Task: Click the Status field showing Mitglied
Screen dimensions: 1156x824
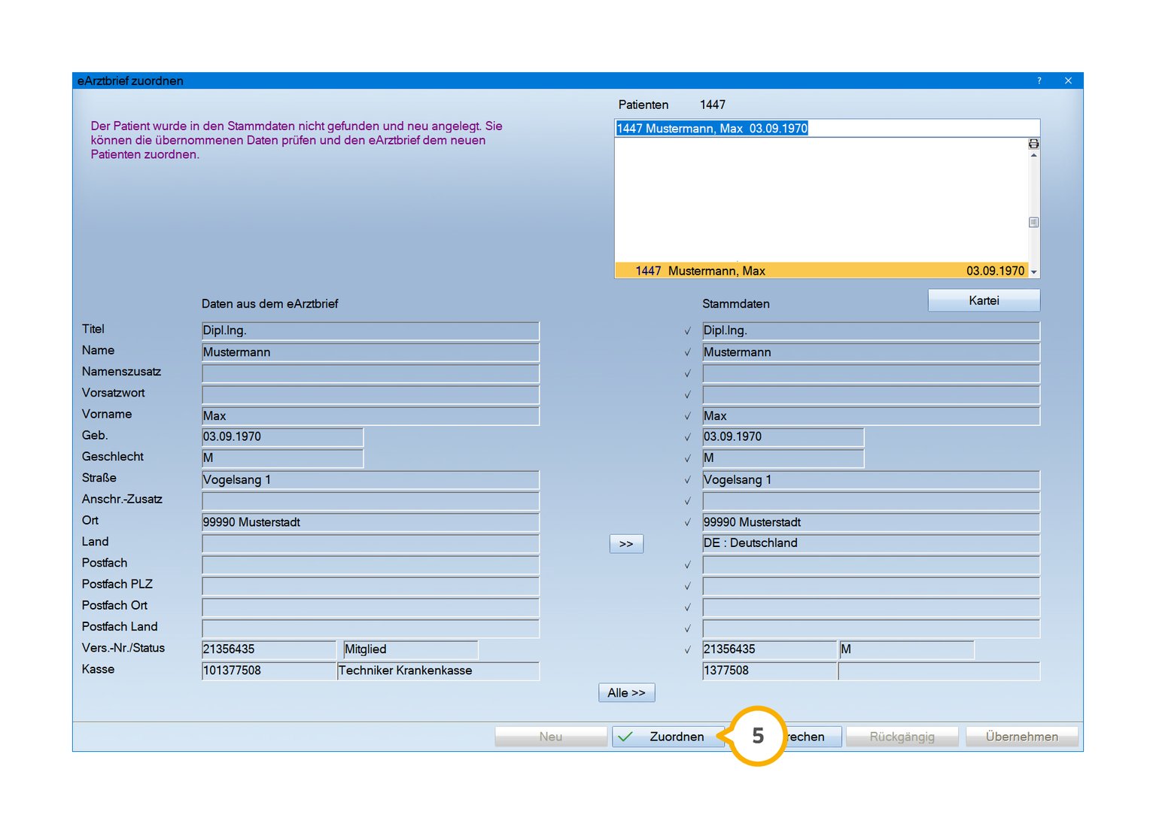Action: pos(410,649)
